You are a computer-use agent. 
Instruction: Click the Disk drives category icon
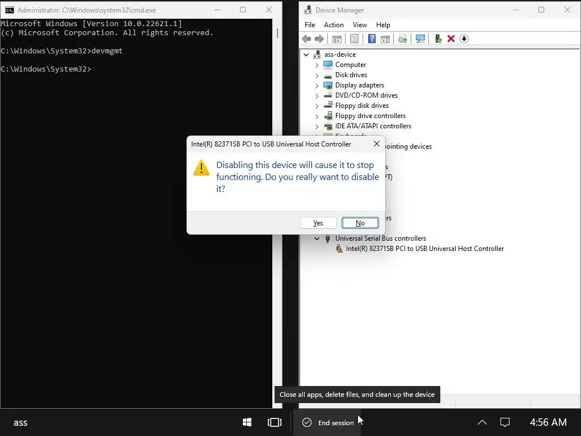coord(328,76)
